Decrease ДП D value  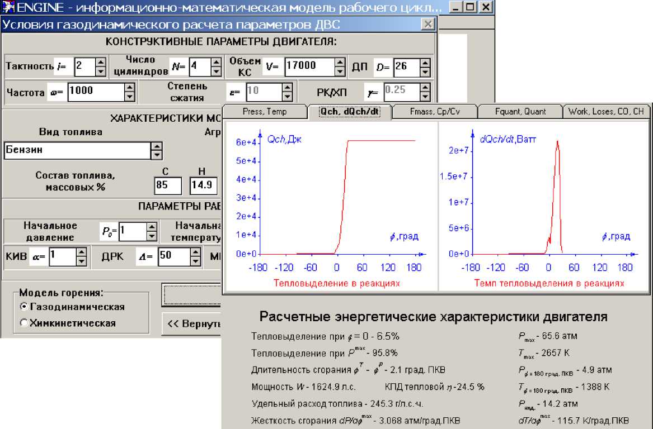[x=424, y=71]
